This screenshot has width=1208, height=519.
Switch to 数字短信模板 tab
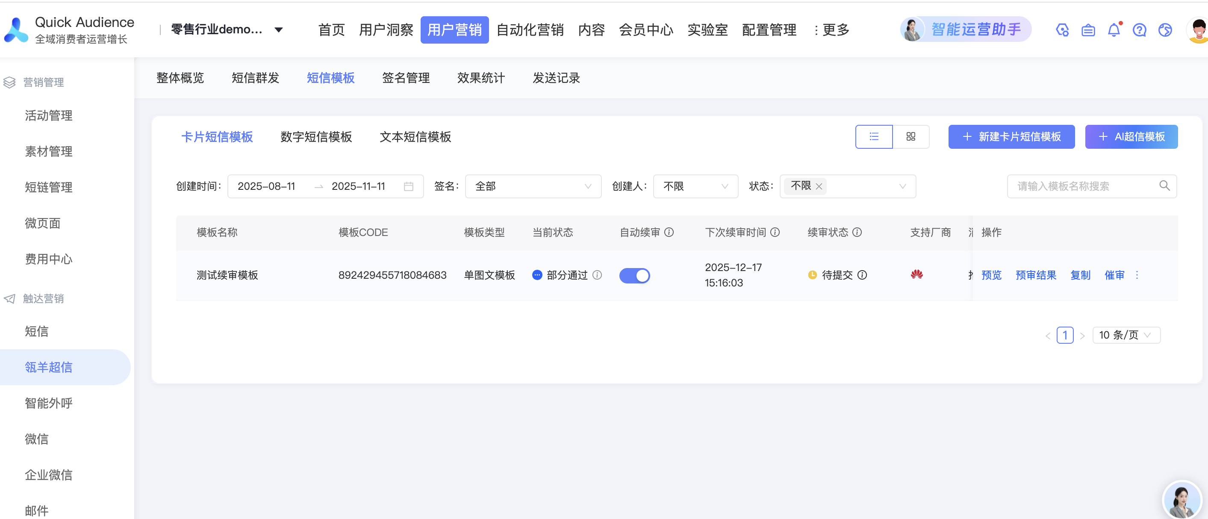[316, 136]
